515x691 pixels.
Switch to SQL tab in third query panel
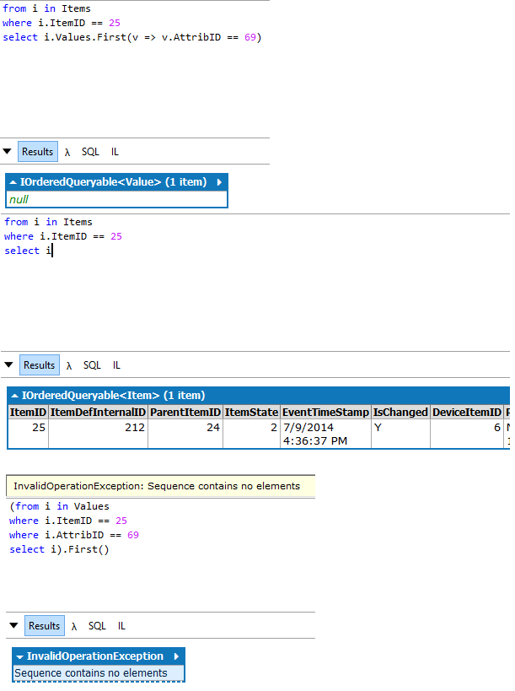tap(97, 626)
